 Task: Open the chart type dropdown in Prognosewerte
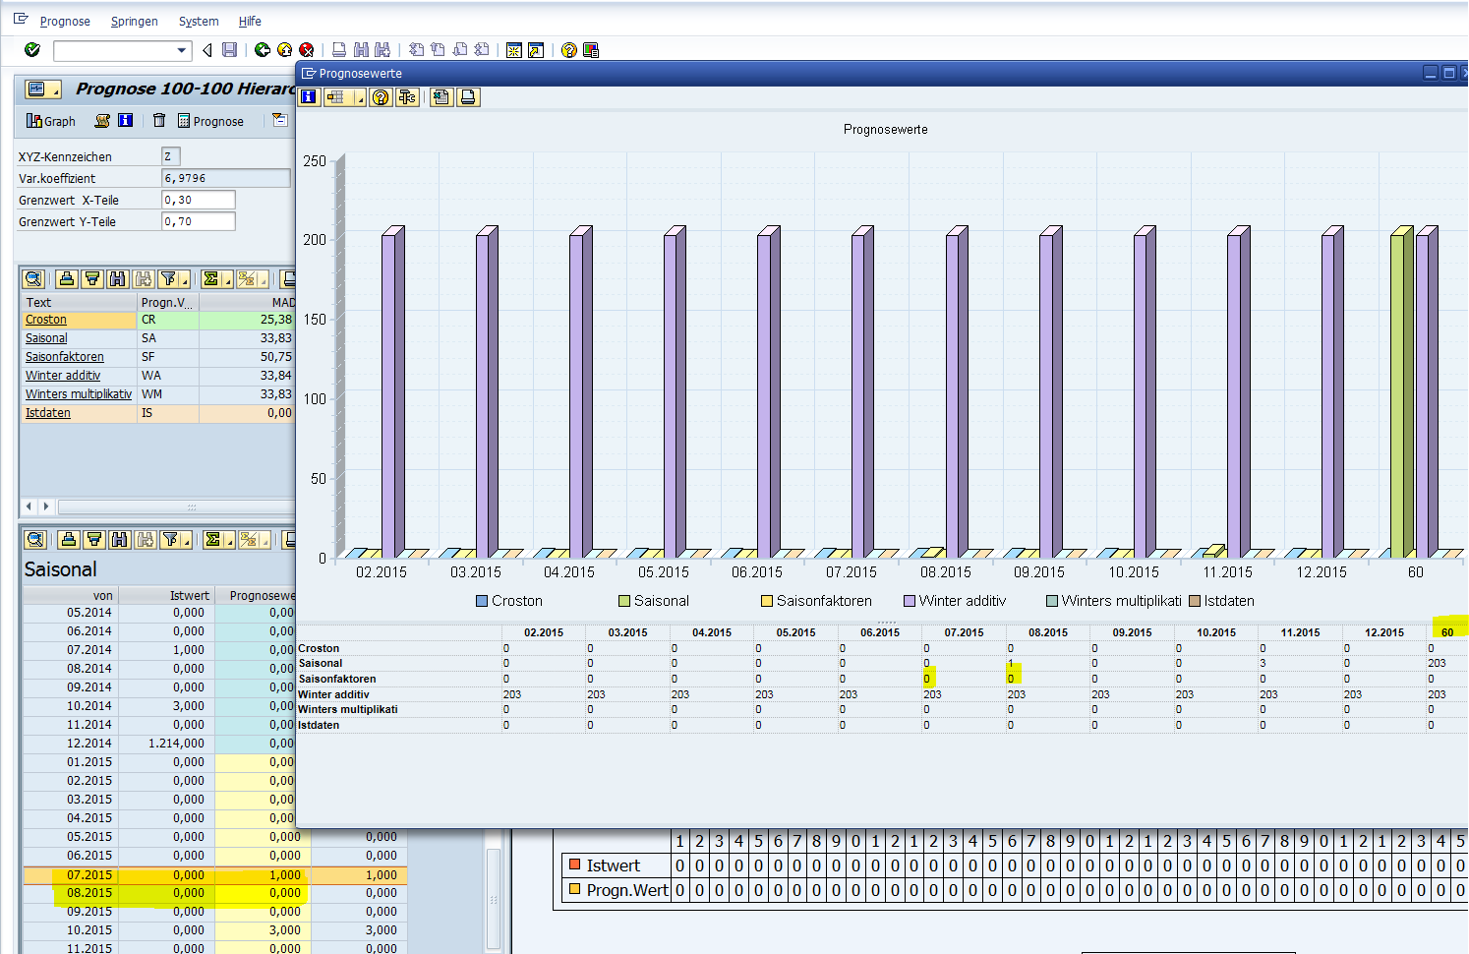[360, 97]
